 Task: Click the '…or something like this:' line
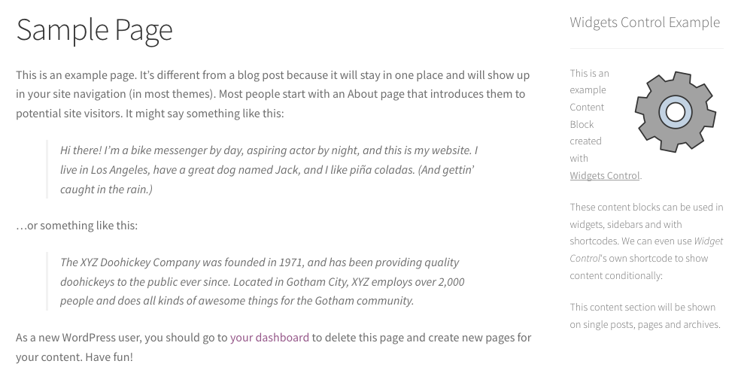click(x=77, y=226)
